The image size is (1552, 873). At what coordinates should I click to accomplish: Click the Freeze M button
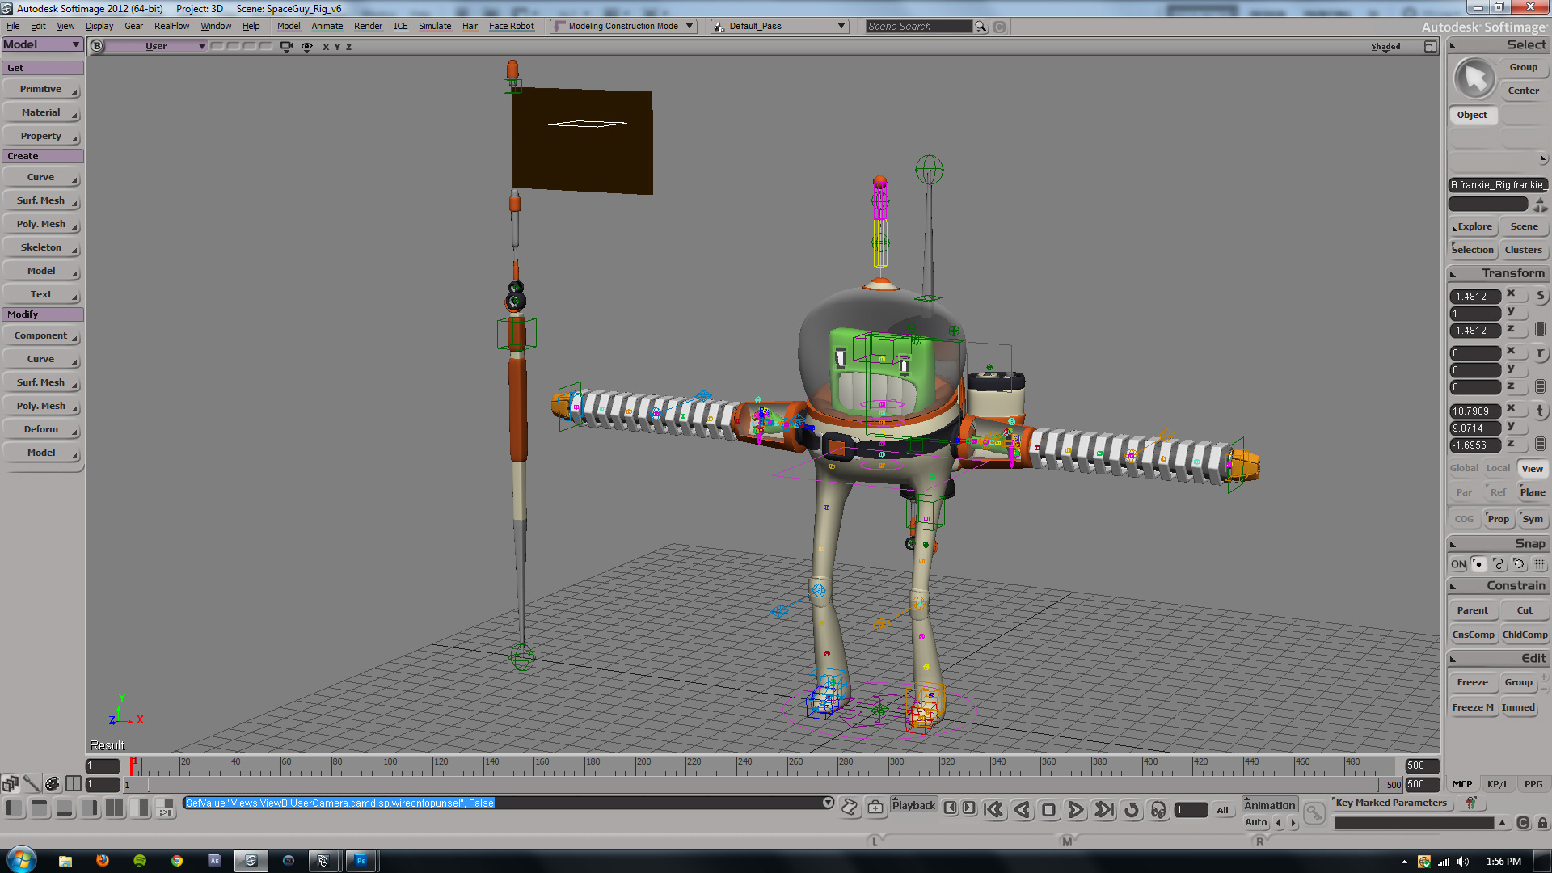(1474, 707)
